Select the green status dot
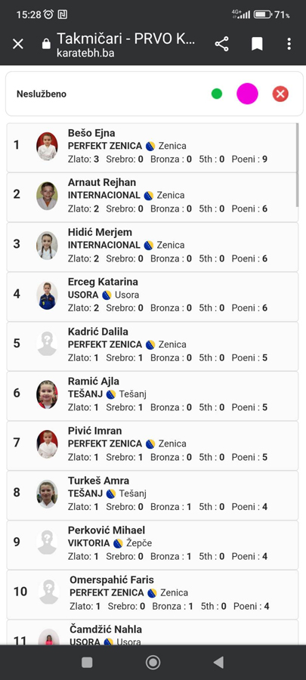The image size is (306, 680). point(217,94)
